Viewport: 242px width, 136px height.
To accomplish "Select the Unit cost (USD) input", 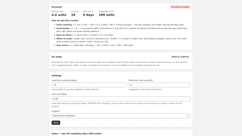I will pyautogui.click(x=121, y=99).
